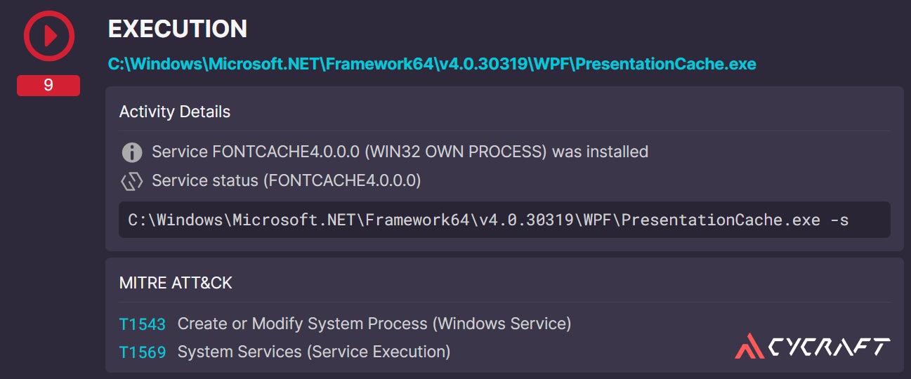
Task: Open the T1543 technique link
Action: (x=143, y=324)
